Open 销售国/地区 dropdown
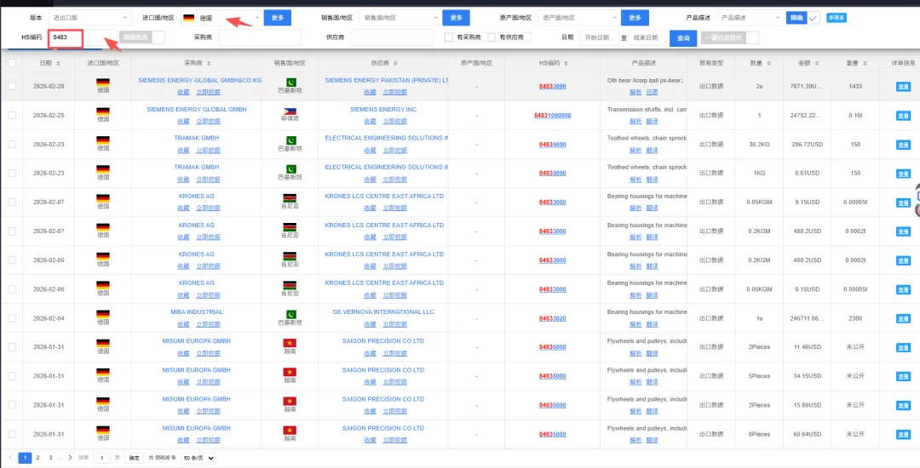Viewport: 920px width, 468px height. click(x=399, y=18)
